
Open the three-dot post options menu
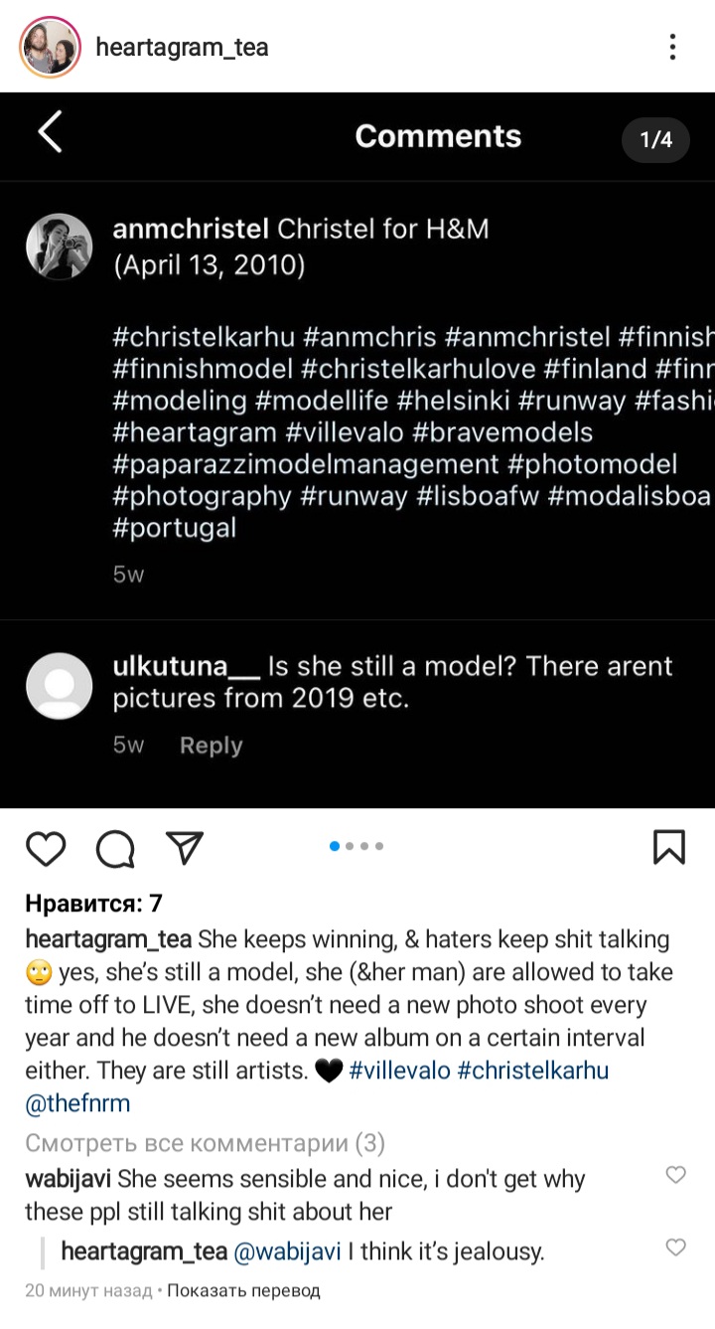(672, 47)
